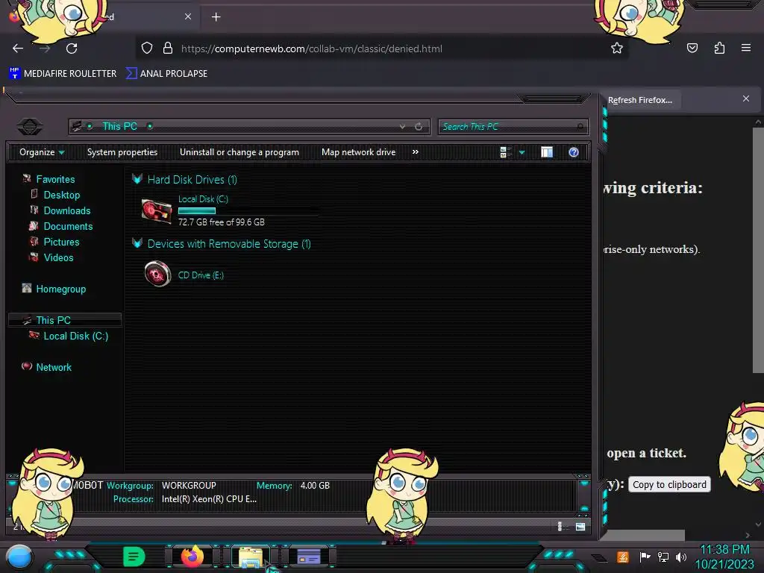Viewport: 764px width, 573px height.
Task: Click Memory 4.00 GB value
Action: 315,485
